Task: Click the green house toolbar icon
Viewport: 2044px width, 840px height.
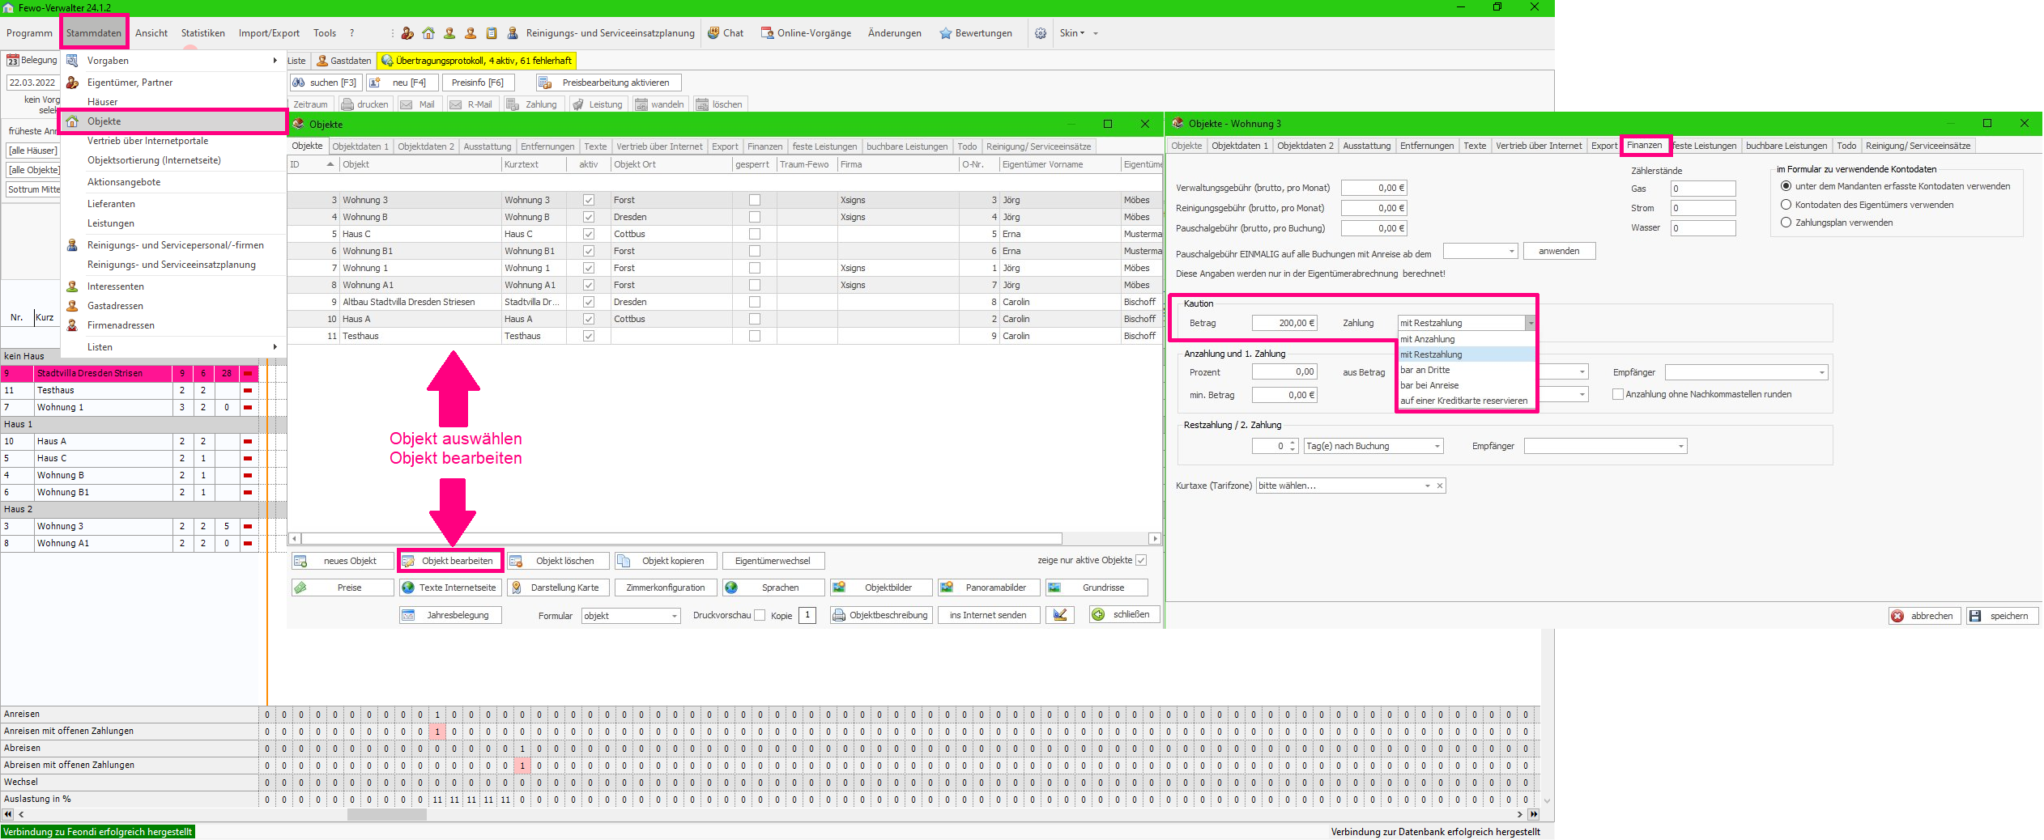Action: point(428,33)
